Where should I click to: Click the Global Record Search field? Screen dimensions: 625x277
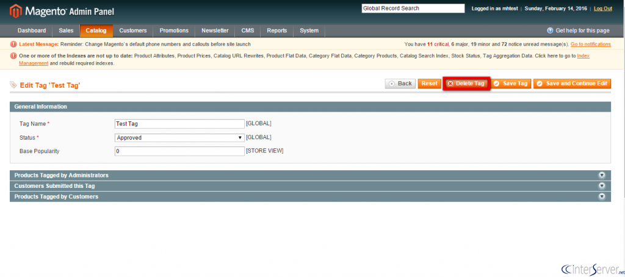click(x=413, y=9)
